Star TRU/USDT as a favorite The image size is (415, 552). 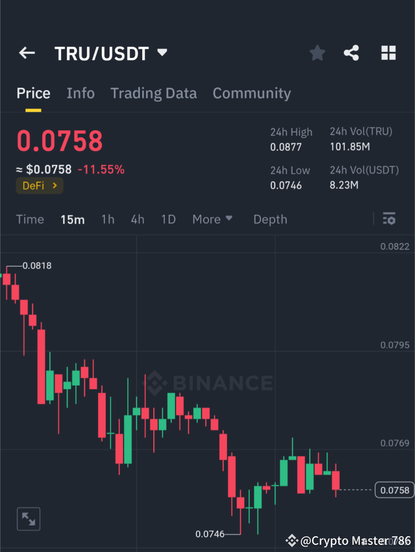[317, 53]
